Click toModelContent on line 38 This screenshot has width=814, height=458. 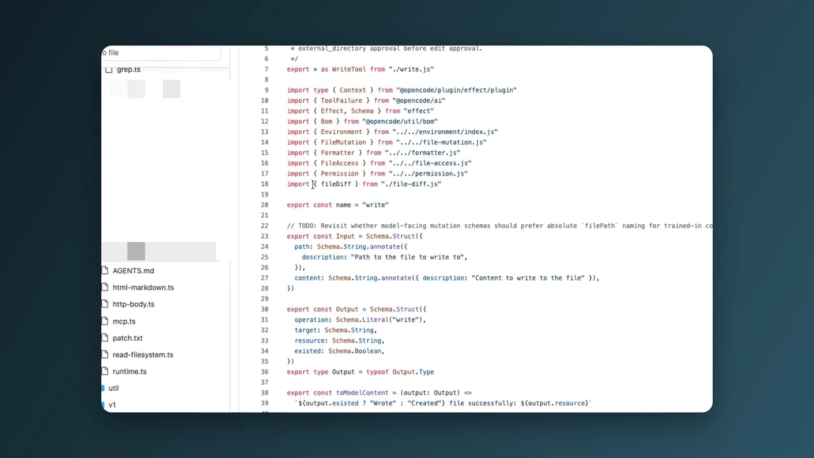[x=362, y=393]
